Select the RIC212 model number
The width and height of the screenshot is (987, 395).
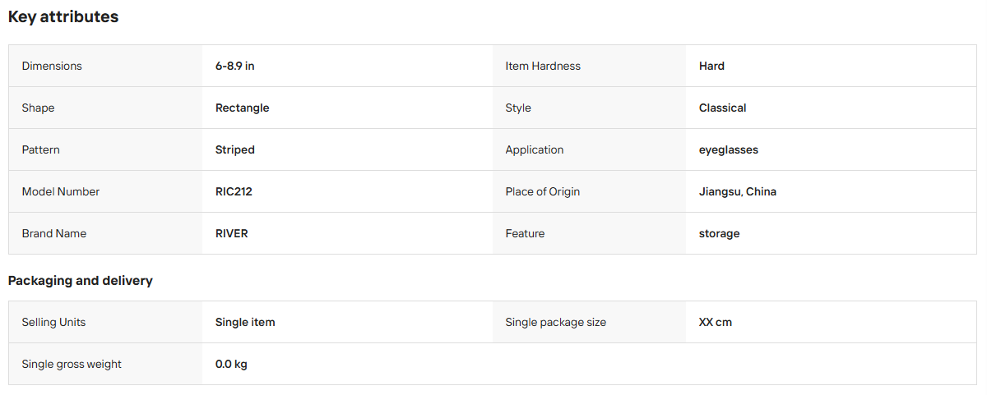(234, 191)
